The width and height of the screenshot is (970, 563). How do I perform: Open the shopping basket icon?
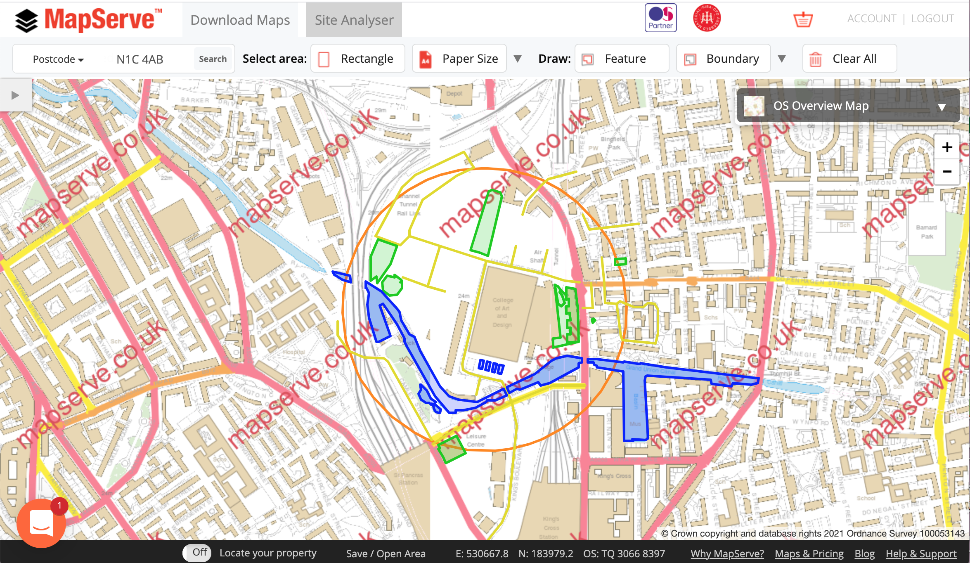click(803, 19)
